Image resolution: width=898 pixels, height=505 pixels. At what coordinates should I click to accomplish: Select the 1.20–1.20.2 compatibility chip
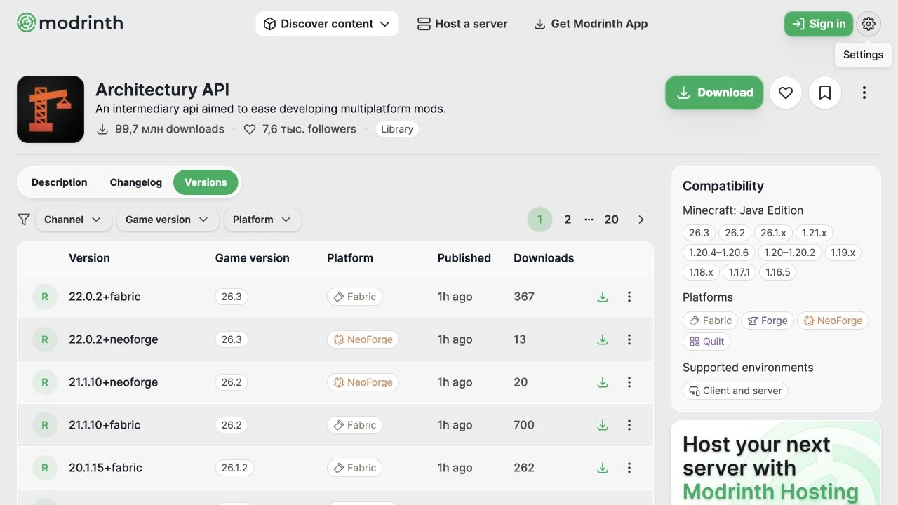[x=790, y=252]
